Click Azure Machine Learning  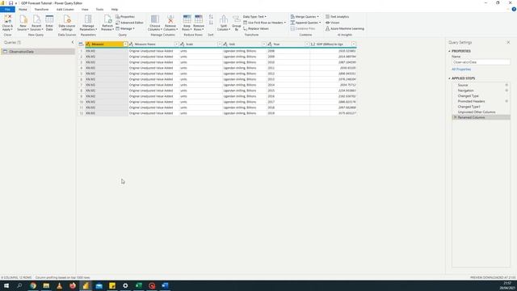tap(345, 29)
